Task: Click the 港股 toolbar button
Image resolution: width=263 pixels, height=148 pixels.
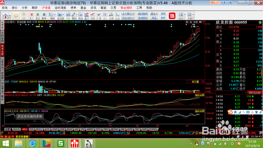Action: tap(163, 14)
